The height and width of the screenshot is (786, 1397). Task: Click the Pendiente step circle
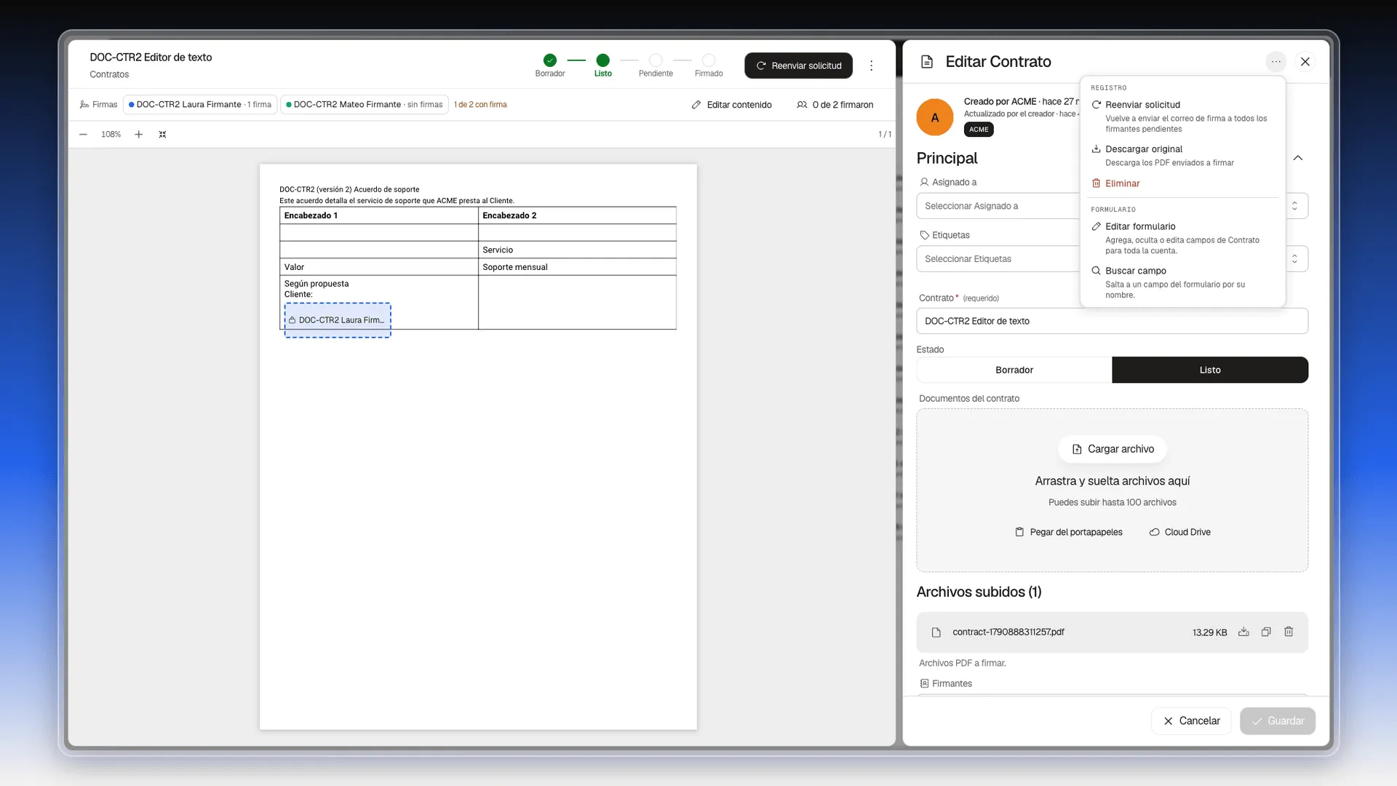pyautogui.click(x=656, y=60)
